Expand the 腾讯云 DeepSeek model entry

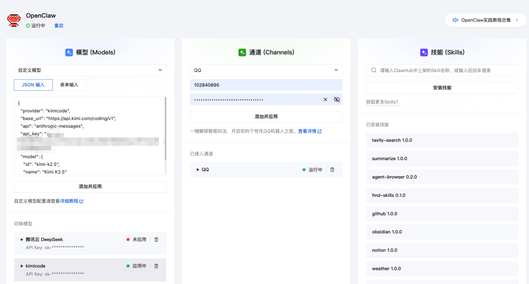[22, 239]
